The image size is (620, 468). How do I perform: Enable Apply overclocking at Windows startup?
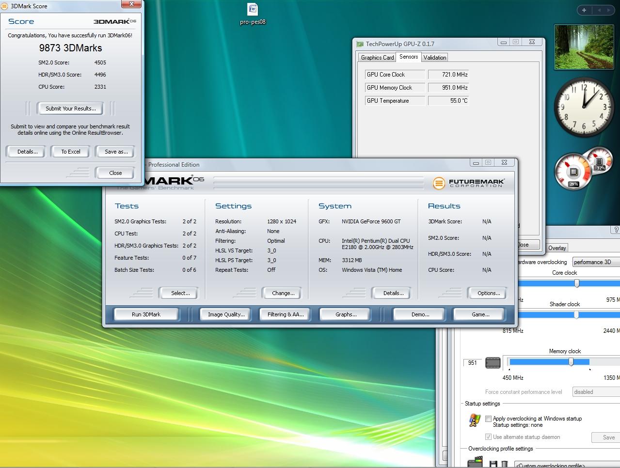pyautogui.click(x=488, y=419)
